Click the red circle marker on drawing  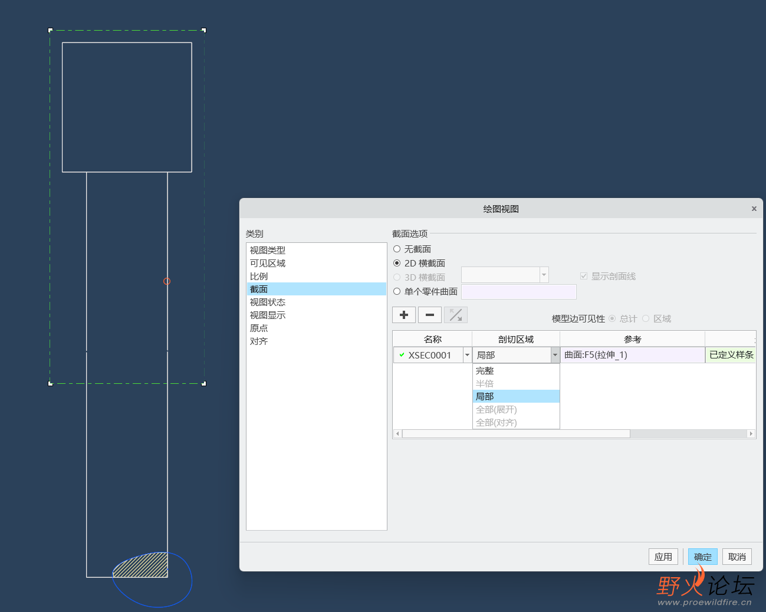167,281
